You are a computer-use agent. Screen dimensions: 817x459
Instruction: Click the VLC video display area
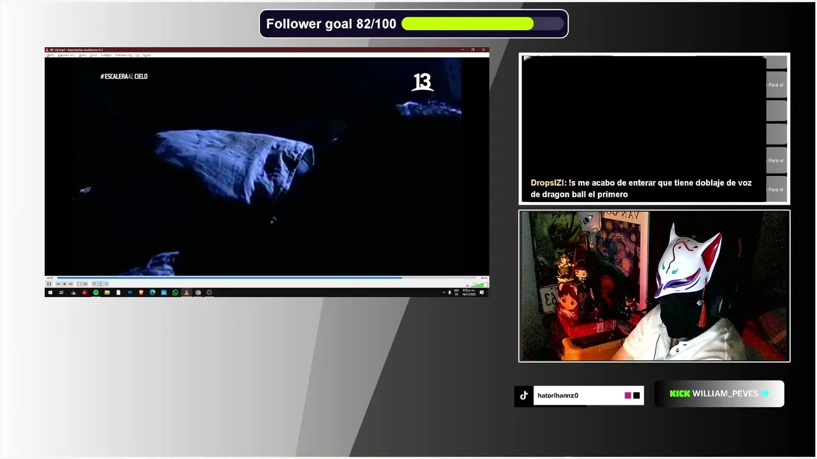pos(267,166)
